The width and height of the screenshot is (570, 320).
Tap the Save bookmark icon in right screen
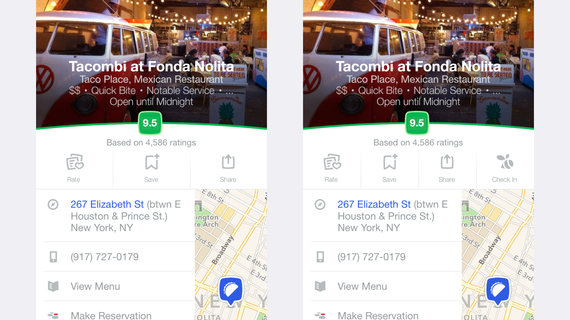point(390,162)
